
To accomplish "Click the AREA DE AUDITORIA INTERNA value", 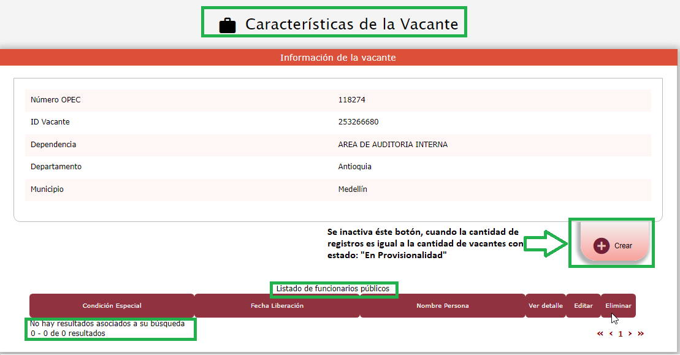I will [x=392, y=145].
